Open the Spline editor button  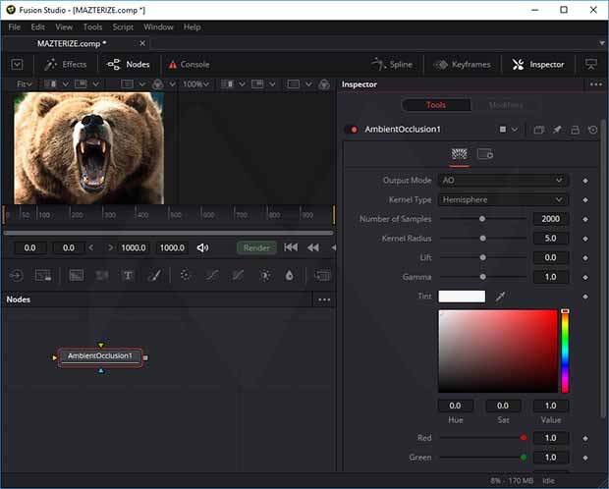click(392, 65)
